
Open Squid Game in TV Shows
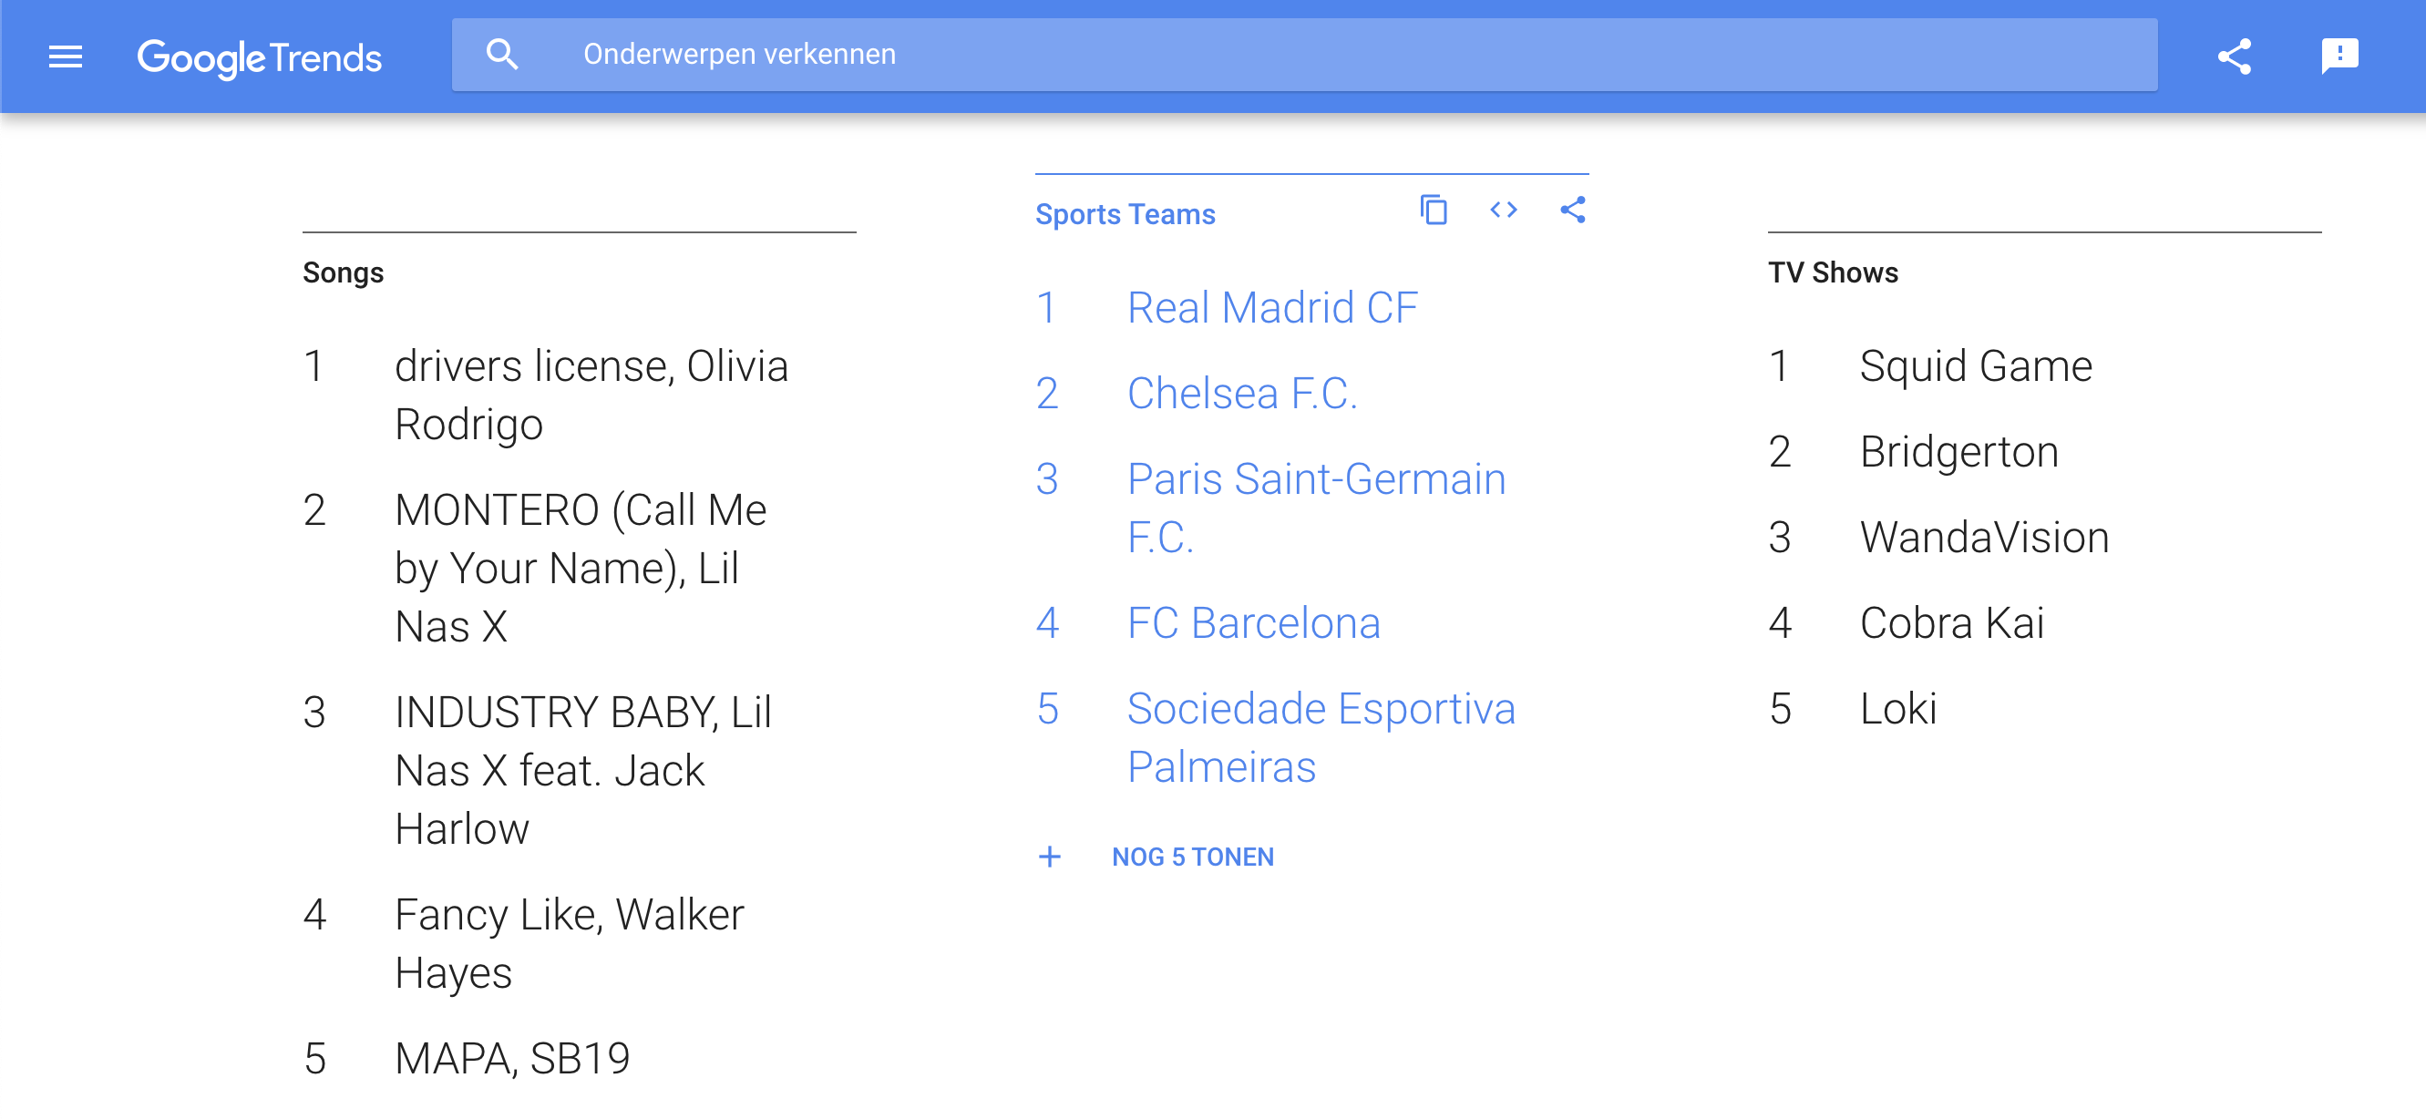tap(1976, 366)
